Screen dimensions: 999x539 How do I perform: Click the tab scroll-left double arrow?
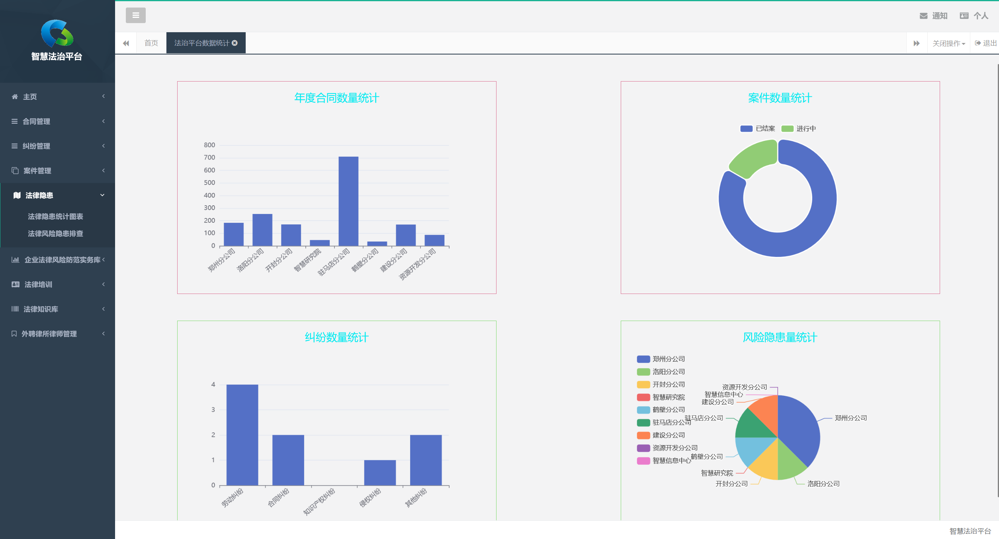pyautogui.click(x=126, y=43)
